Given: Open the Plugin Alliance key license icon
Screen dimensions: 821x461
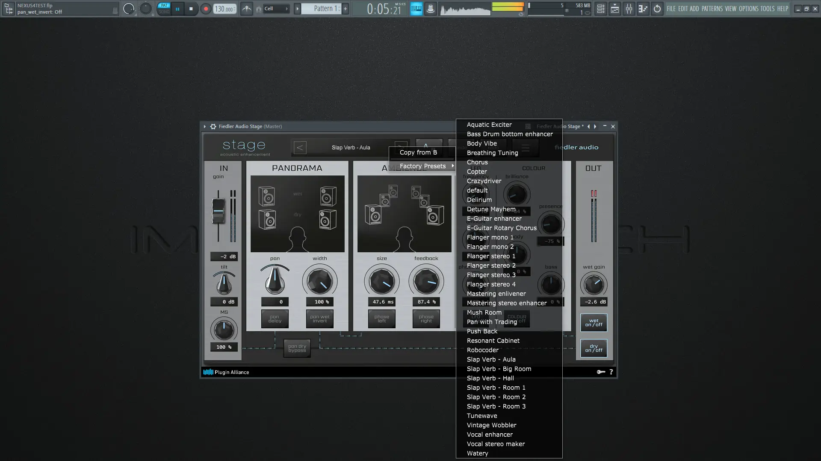Looking at the screenshot, I should coord(601,372).
